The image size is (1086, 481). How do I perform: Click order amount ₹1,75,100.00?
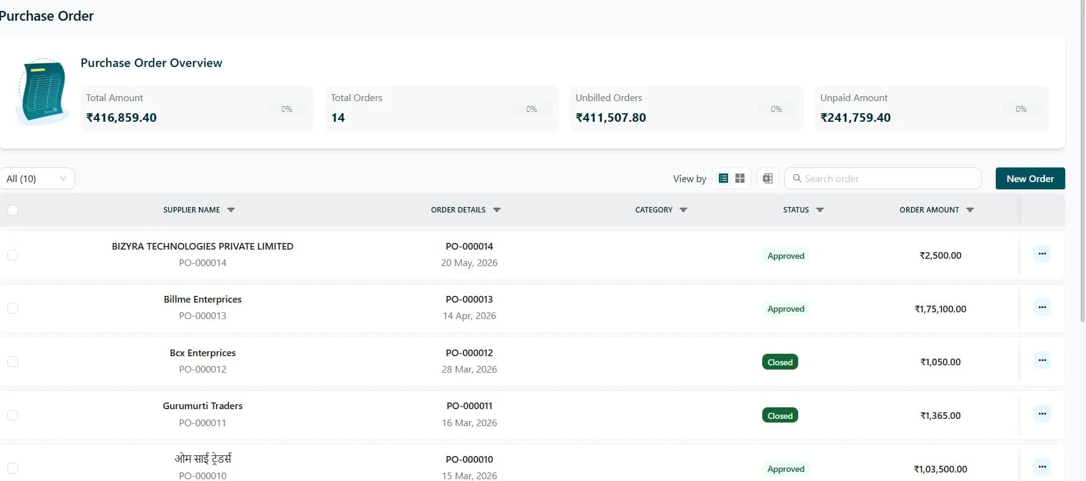(x=940, y=309)
